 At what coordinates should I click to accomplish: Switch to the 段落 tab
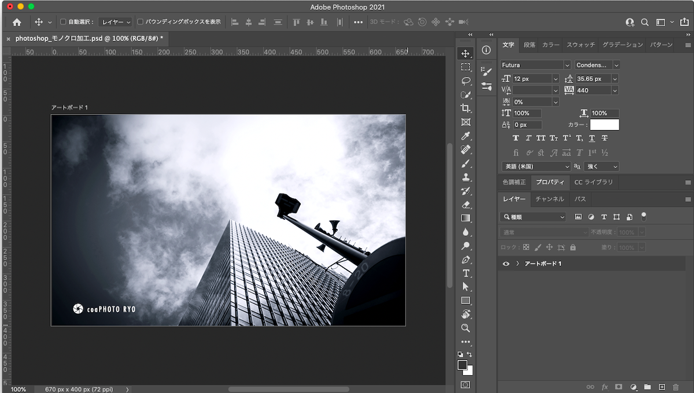pos(529,45)
